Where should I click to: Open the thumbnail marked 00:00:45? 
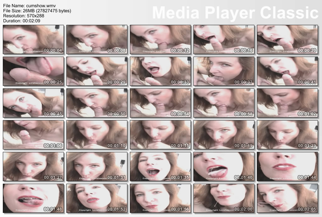point(33,103)
